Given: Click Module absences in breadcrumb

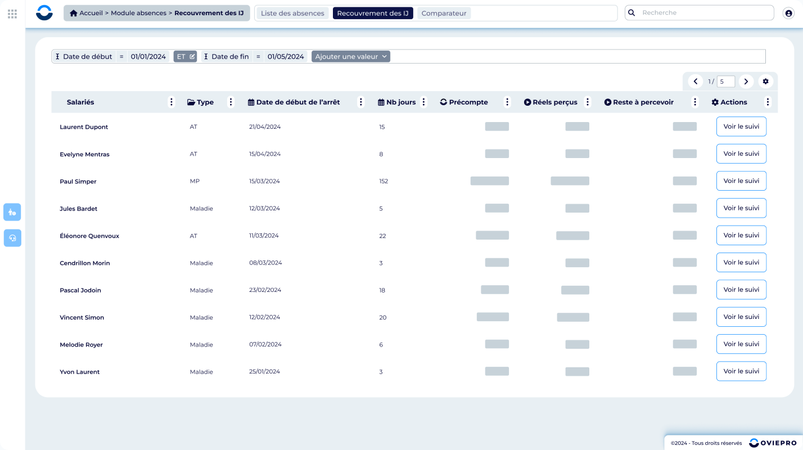Looking at the screenshot, I should [x=138, y=13].
